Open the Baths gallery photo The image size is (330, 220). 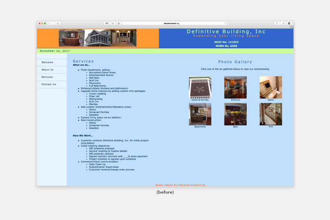(271, 87)
